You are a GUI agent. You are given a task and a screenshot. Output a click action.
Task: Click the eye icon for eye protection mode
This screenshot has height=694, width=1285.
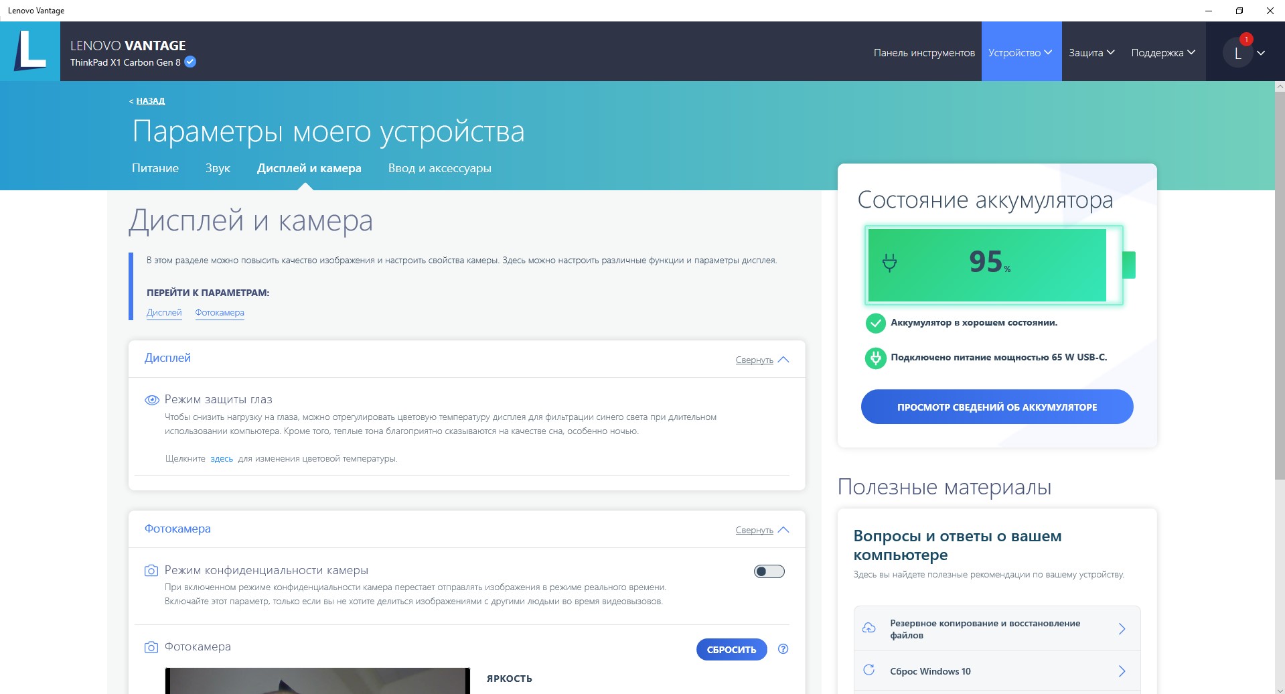pos(152,400)
